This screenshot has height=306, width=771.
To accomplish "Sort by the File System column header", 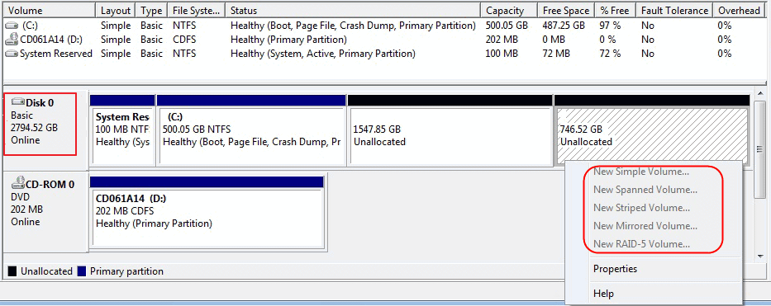I will pos(196,10).
